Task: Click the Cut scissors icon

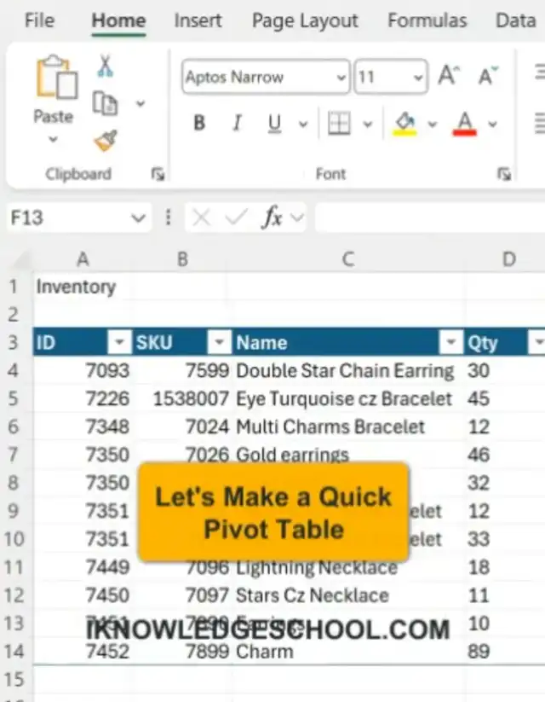Action: tap(105, 66)
